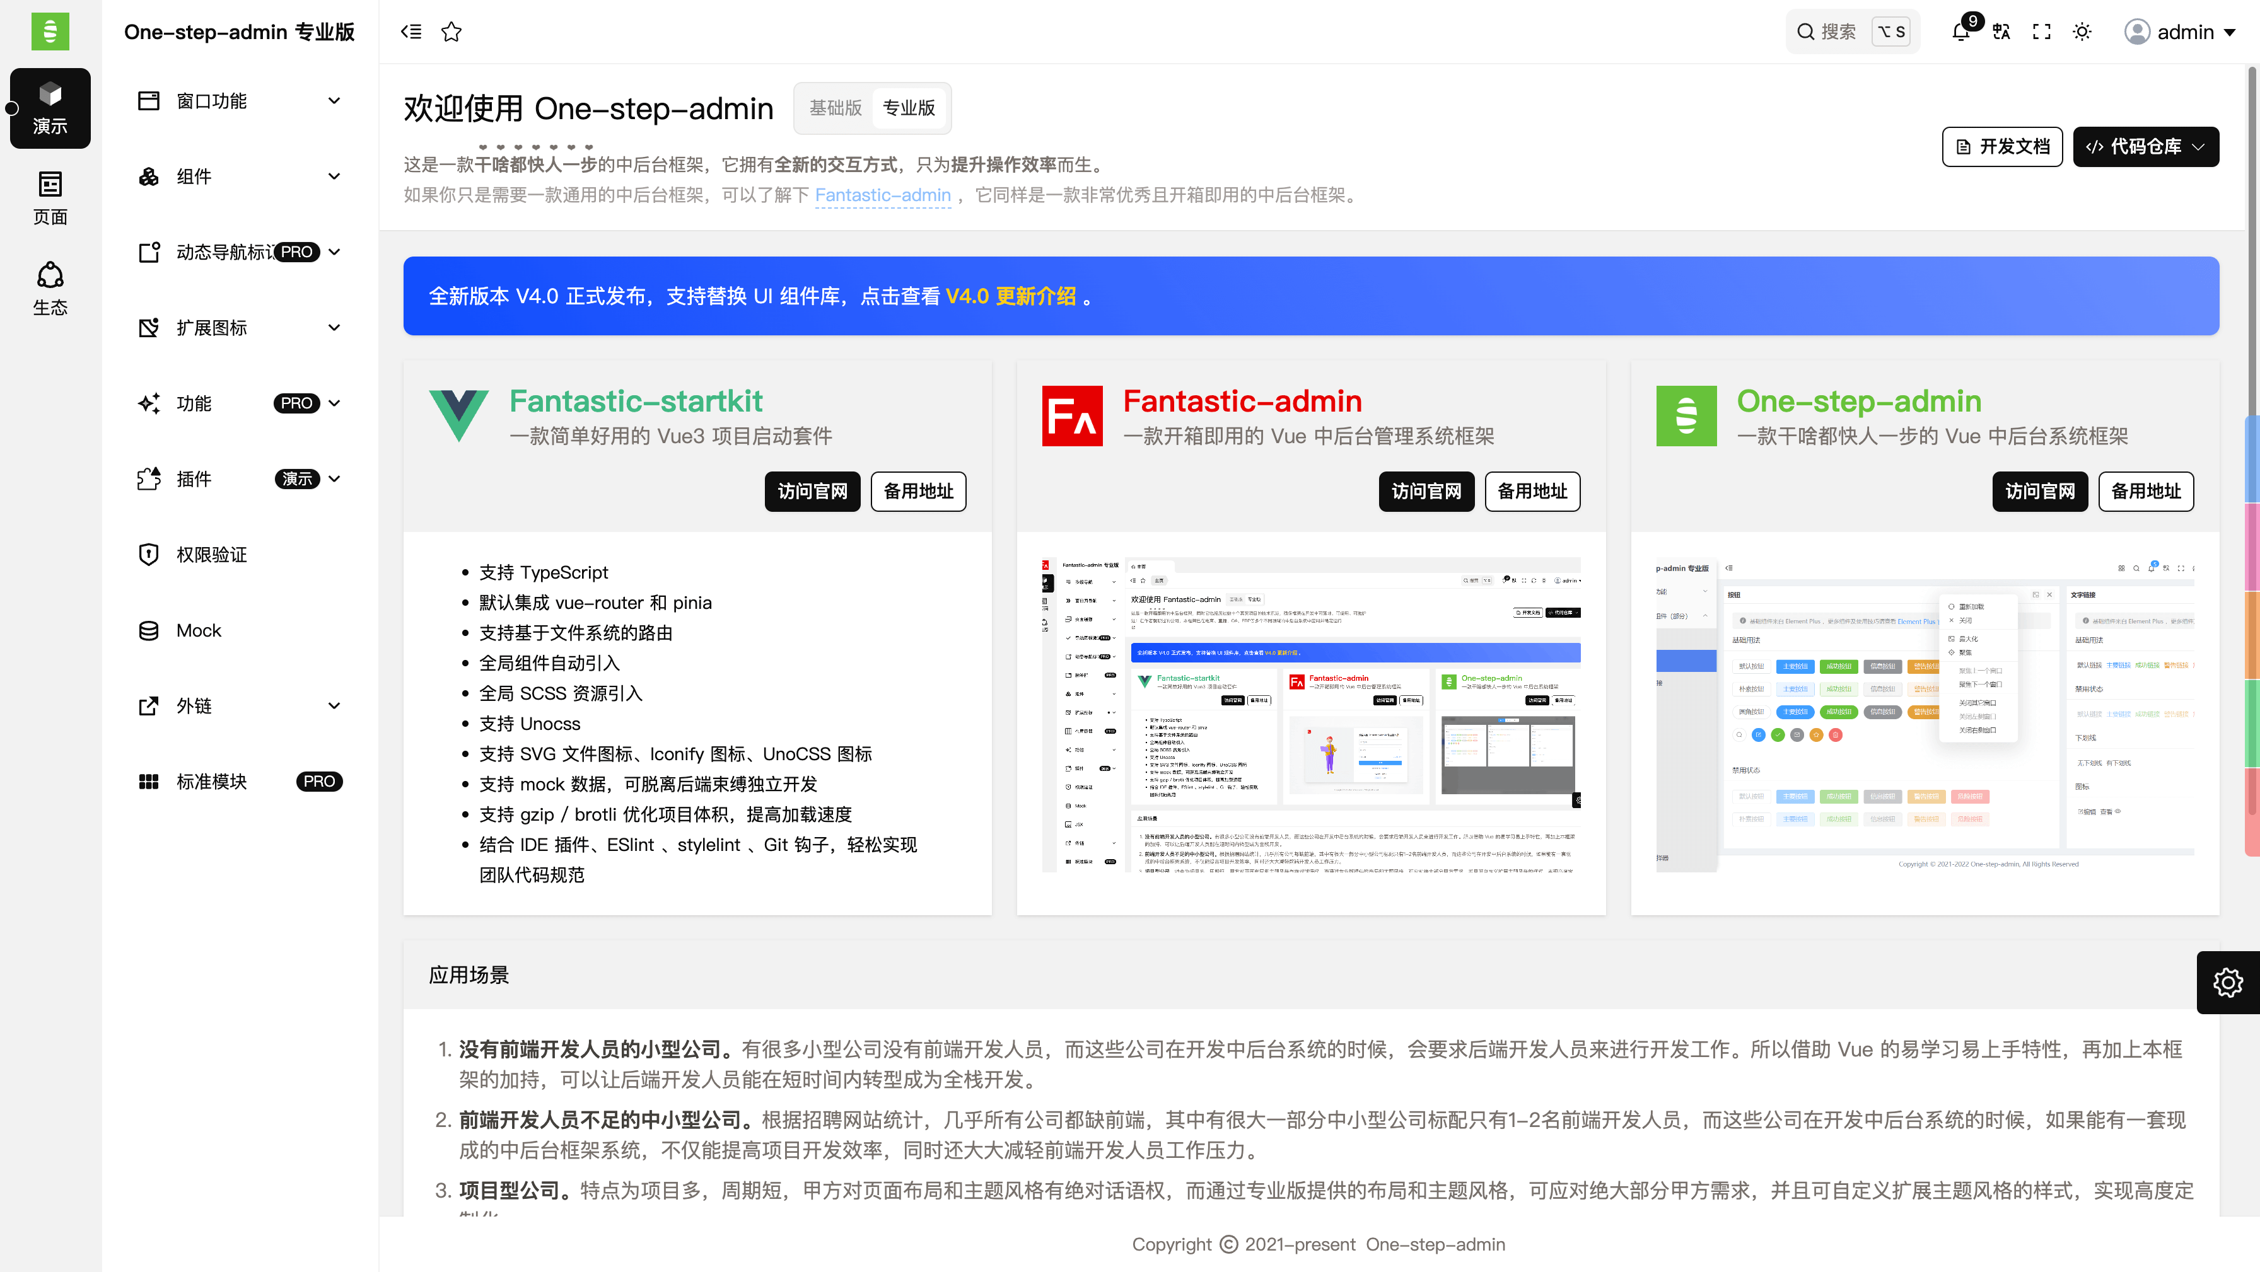Select the 扩展图标 menu item
The width and height of the screenshot is (2260, 1272).
(214, 327)
